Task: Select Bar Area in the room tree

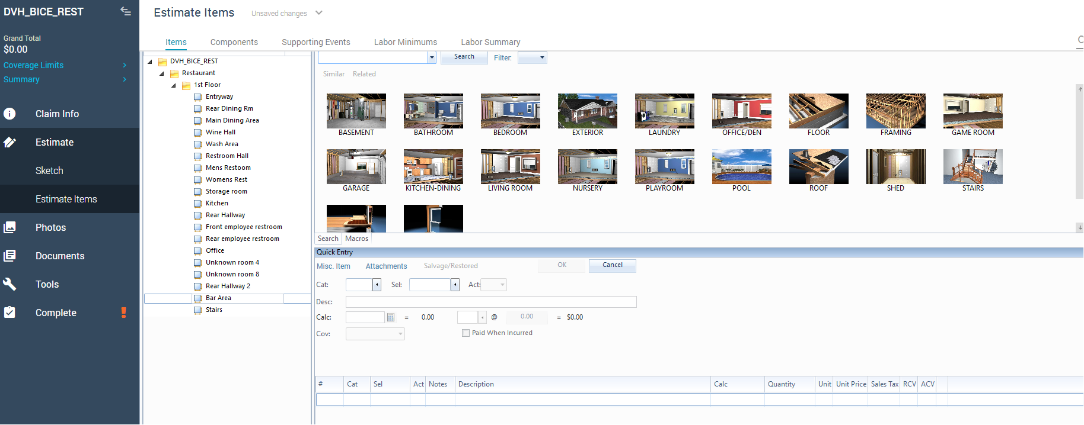Action: coord(218,298)
